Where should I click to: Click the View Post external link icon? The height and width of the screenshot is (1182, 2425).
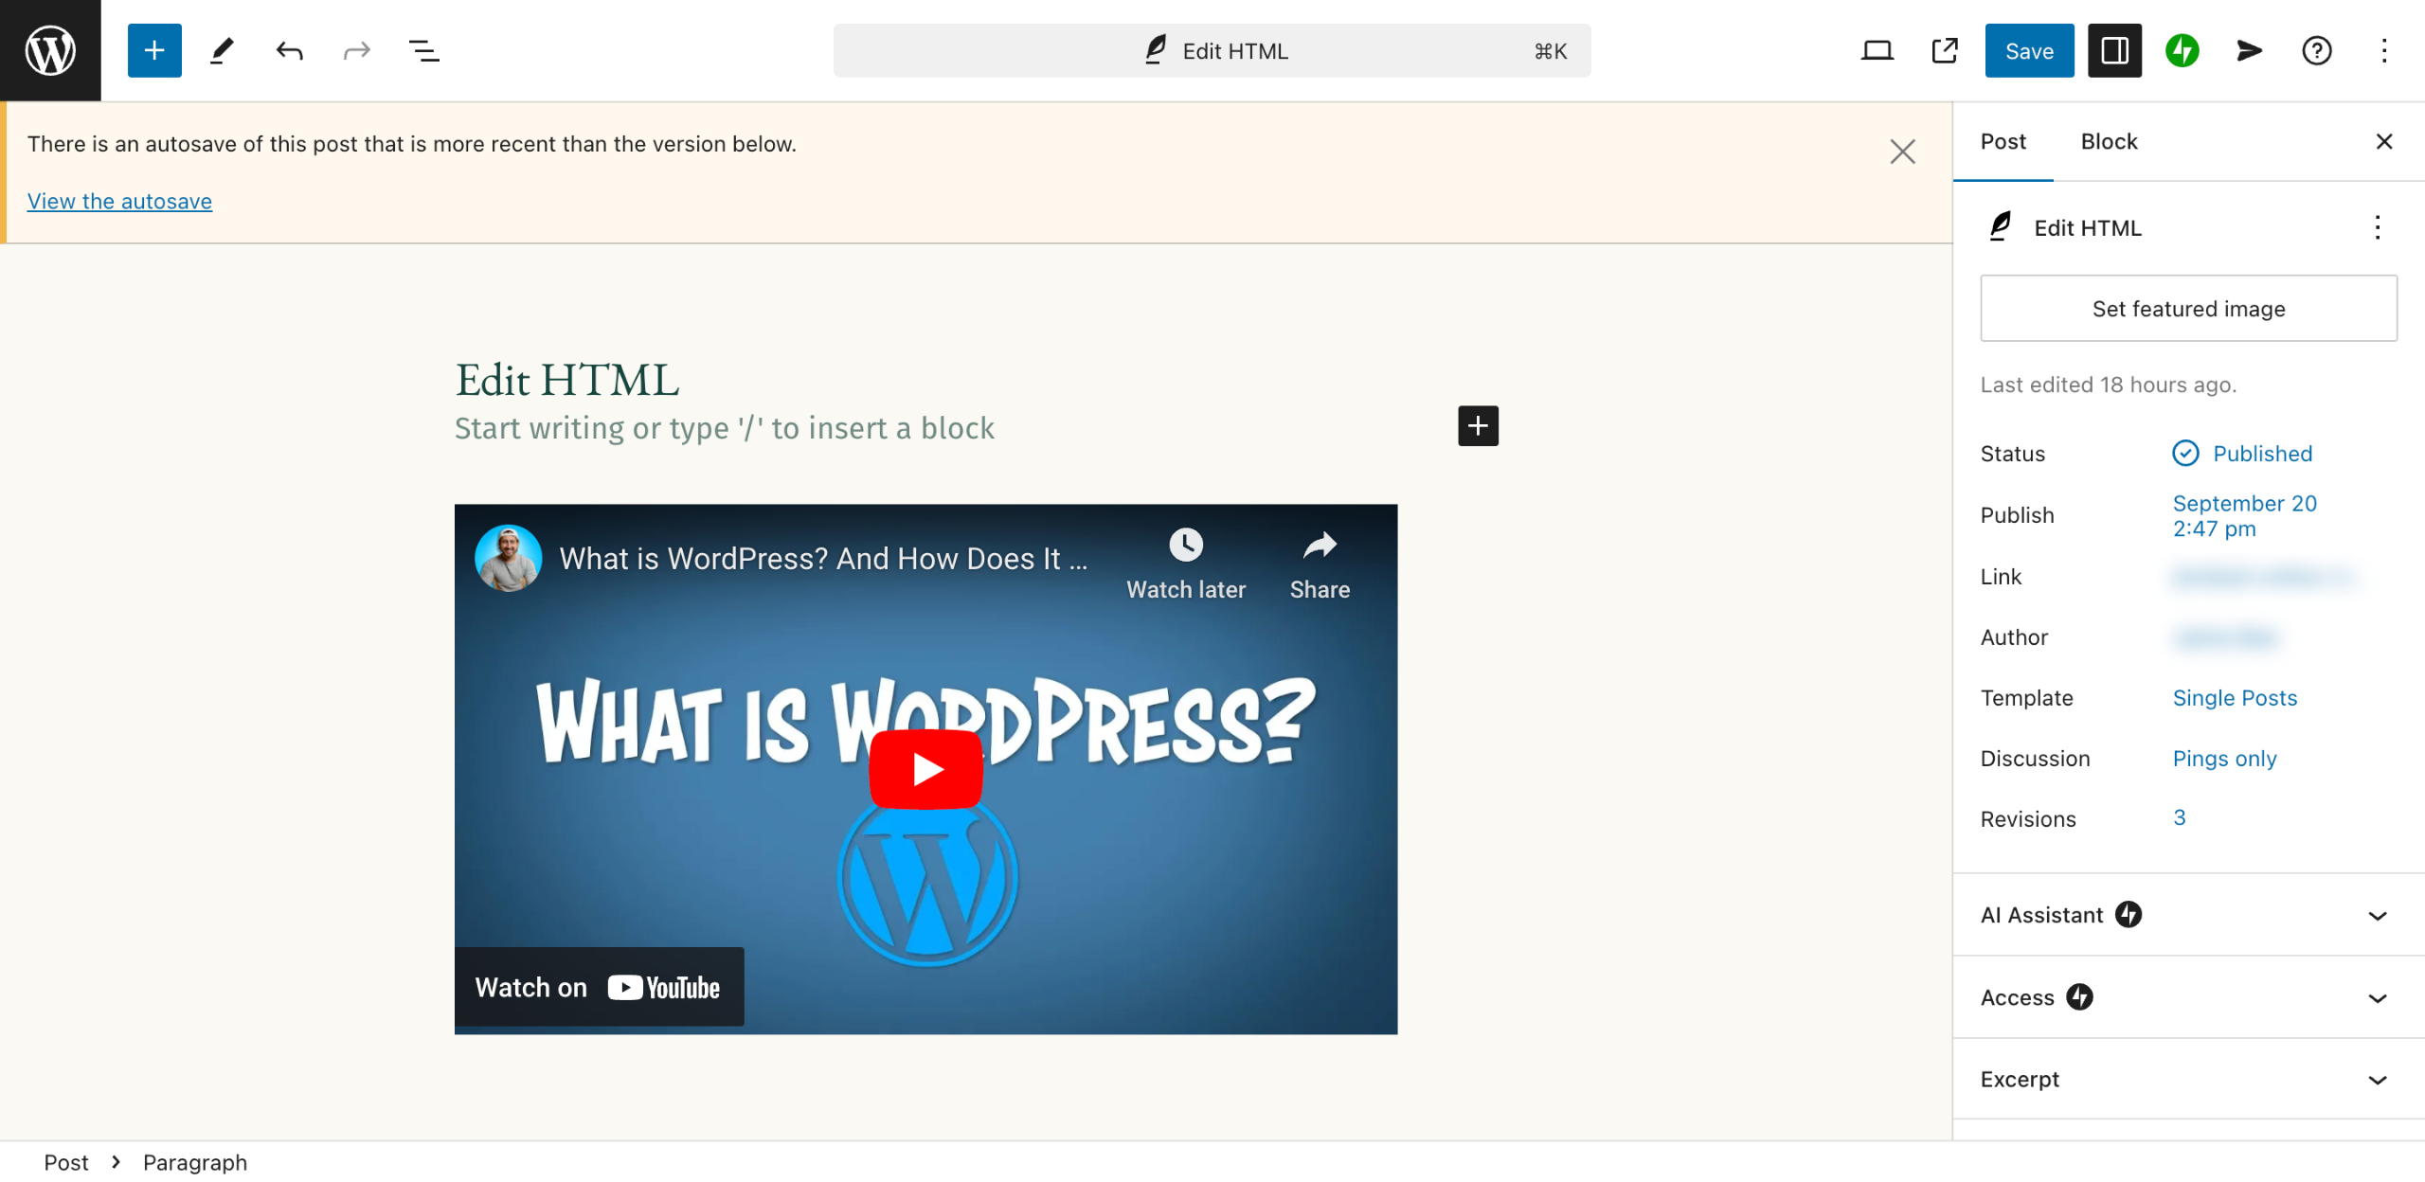pyautogui.click(x=1944, y=50)
